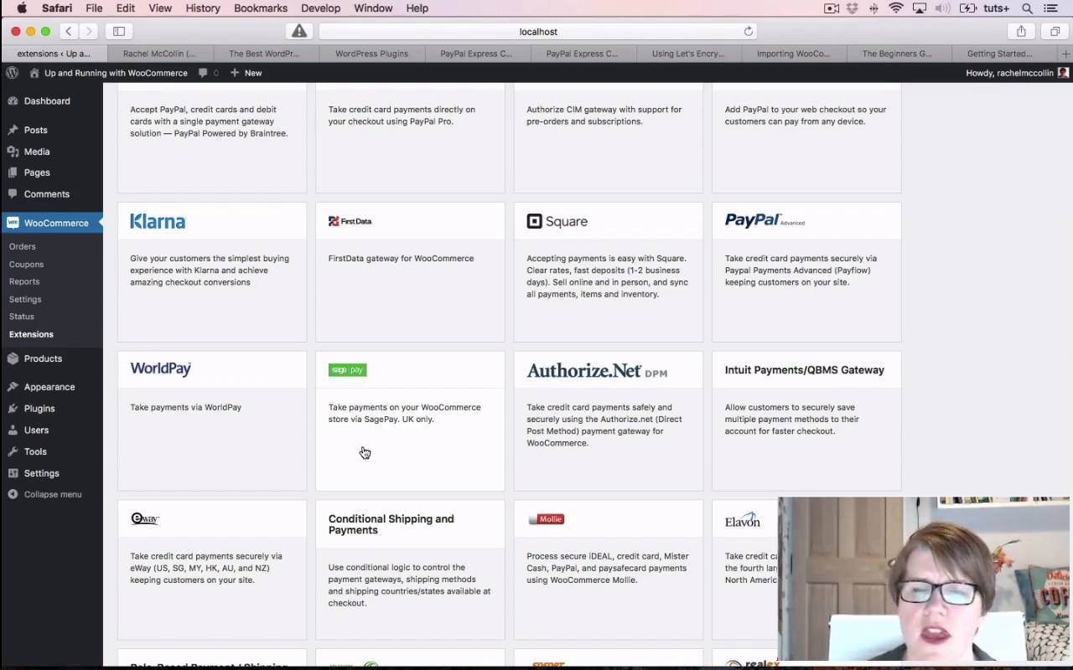Open WooCommerce Settings submenu link
The image size is (1073, 670).
[x=25, y=299]
